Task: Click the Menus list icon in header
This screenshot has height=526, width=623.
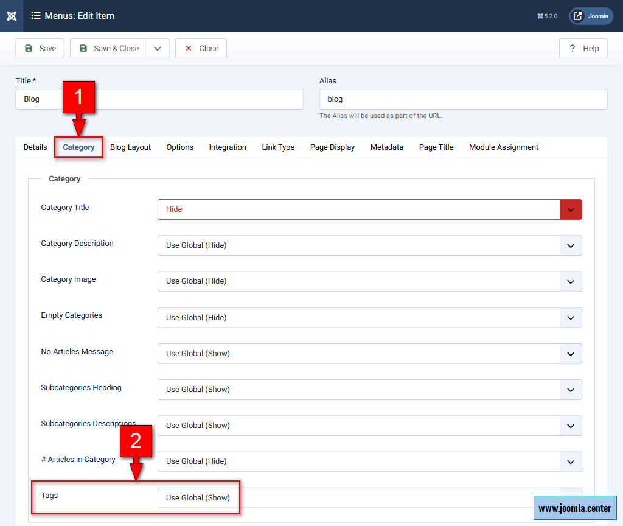Action: click(x=36, y=16)
